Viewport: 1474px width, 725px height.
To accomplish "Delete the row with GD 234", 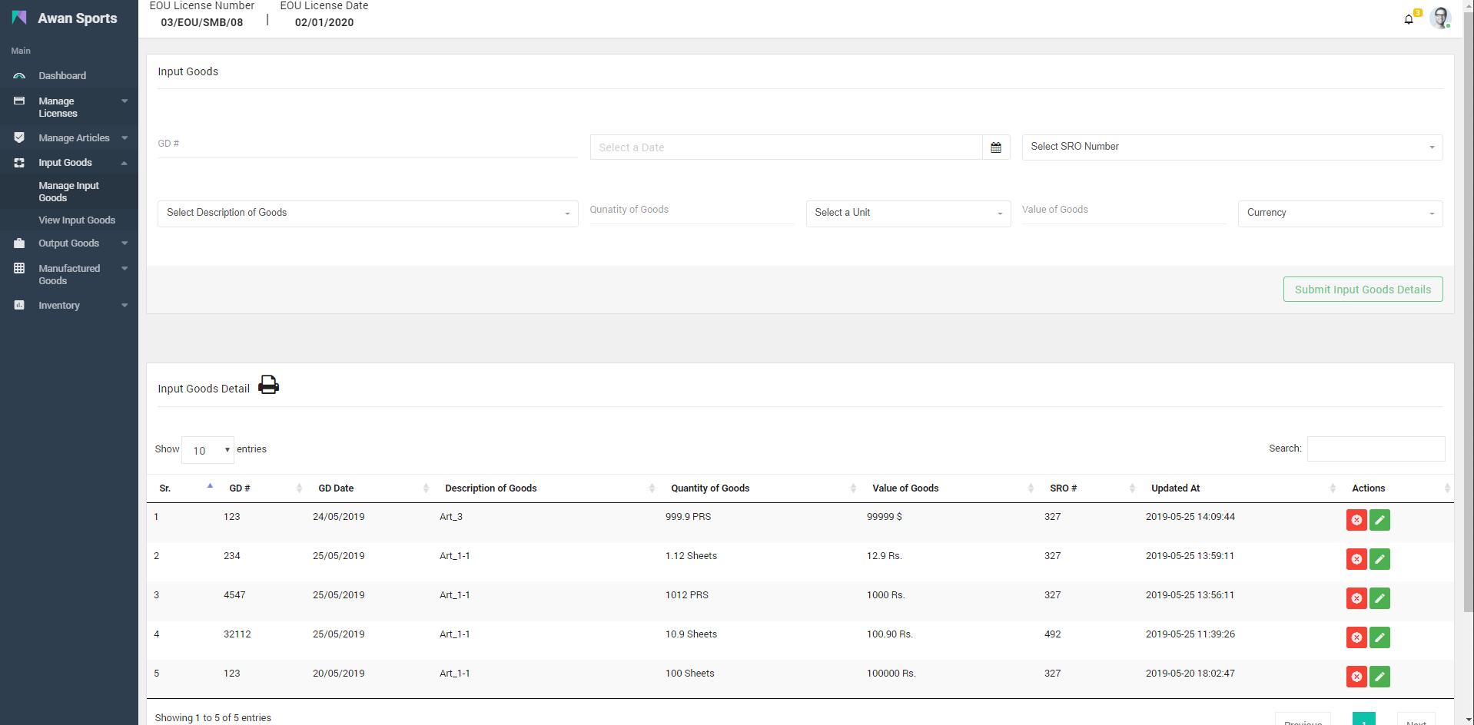I will pyautogui.click(x=1356, y=559).
